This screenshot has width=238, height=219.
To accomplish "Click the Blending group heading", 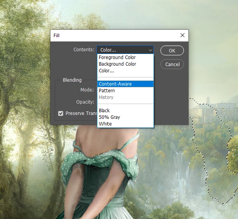I will (x=72, y=80).
